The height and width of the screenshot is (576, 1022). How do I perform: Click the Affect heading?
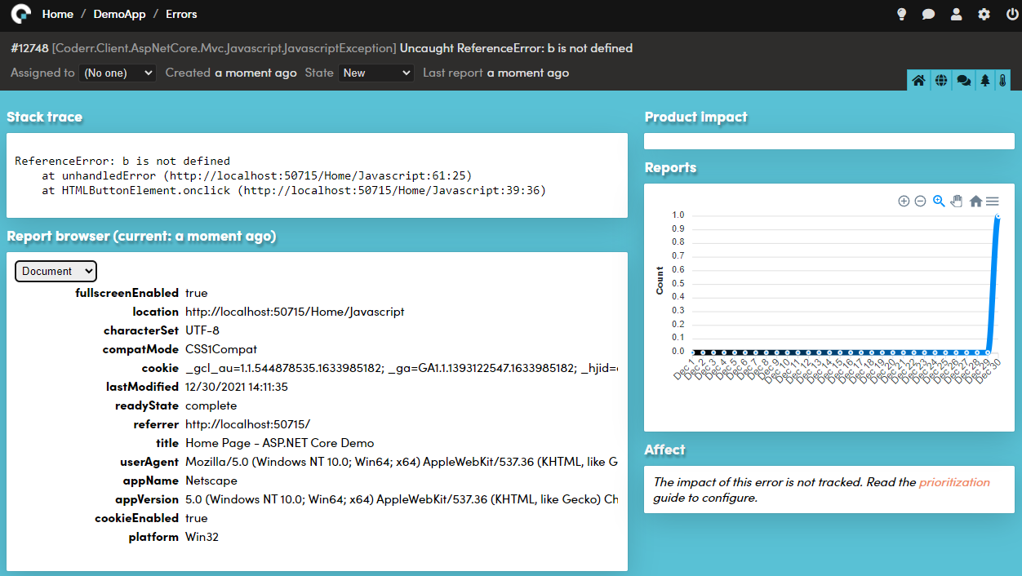(x=665, y=450)
